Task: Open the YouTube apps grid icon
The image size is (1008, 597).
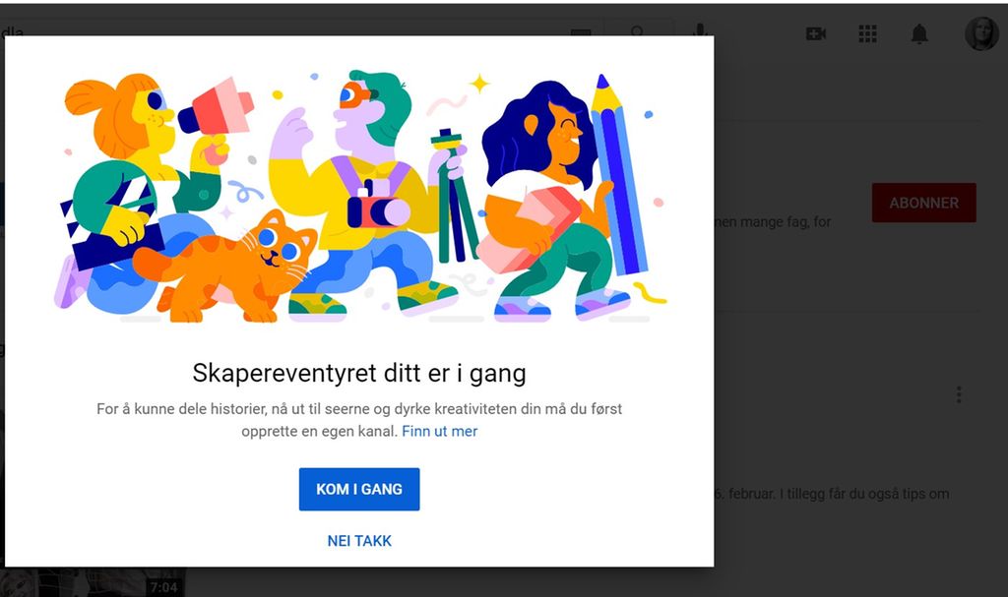Action: tap(867, 32)
